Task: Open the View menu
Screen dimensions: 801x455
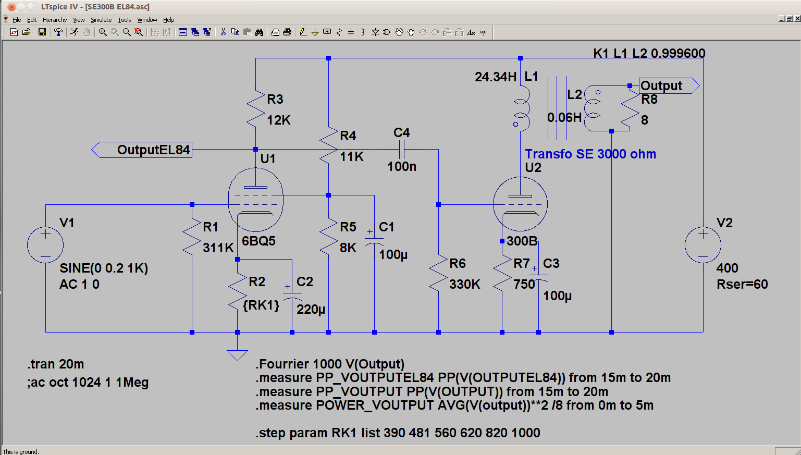Action: click(79, 20)
